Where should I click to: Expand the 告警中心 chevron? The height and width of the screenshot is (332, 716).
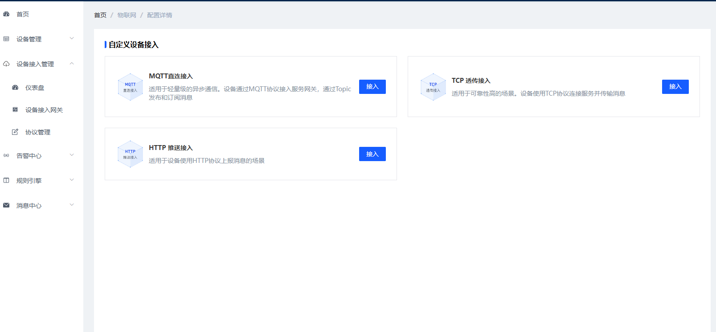click(x=72, y=155)
